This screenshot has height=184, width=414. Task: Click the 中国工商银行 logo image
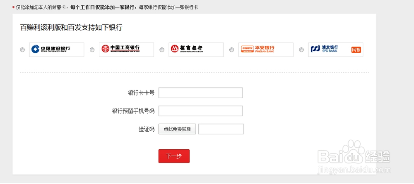[126, 50]
